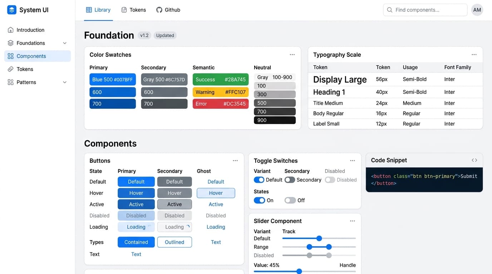
Task: Click the ghost Hover button
Action: click(216, 193)
